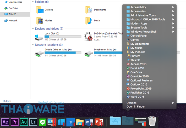Launch Word 2016 from the menu
The height and width of the screenshot is (128, 186).
tap(150, 97)
